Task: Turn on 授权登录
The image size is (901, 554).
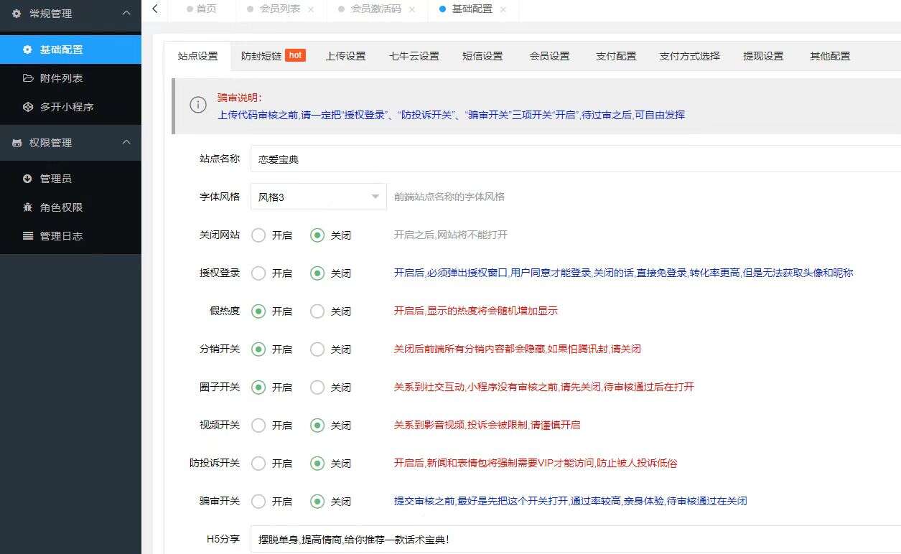Action: click(x=258, y=273)
